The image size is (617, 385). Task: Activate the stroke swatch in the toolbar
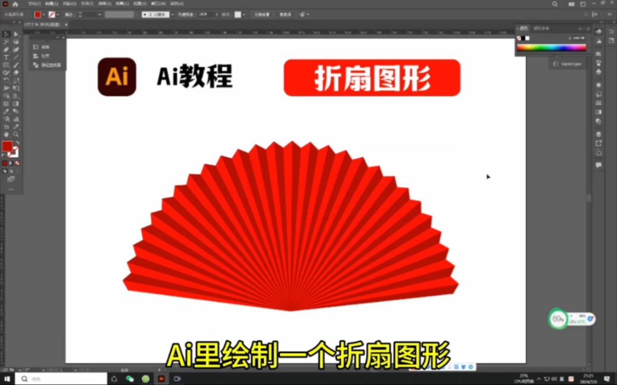click(13, 153)
